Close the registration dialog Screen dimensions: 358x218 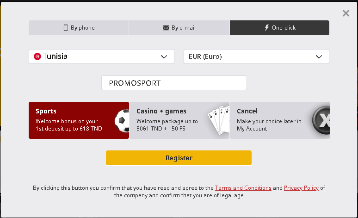(346, 13)
